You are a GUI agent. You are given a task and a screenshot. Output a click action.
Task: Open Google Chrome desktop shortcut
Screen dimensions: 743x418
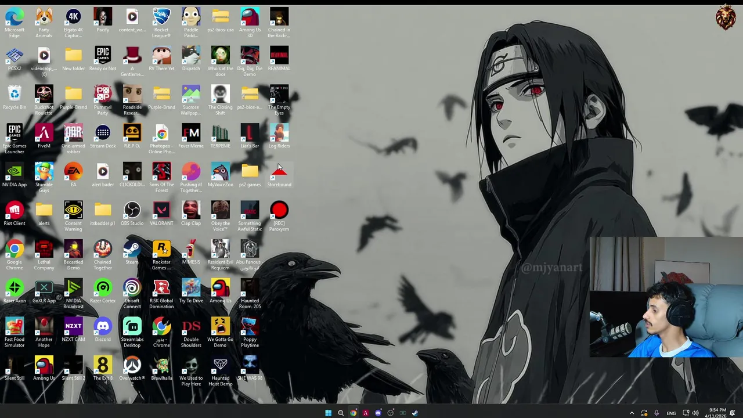coord(15,255)
